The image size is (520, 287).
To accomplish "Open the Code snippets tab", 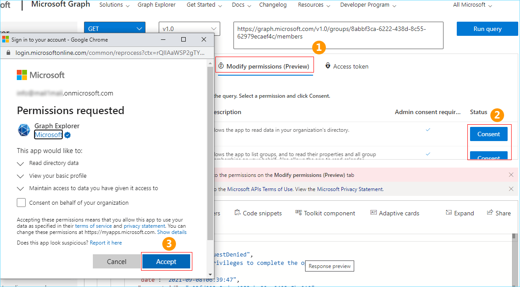I will coord(258,213).
